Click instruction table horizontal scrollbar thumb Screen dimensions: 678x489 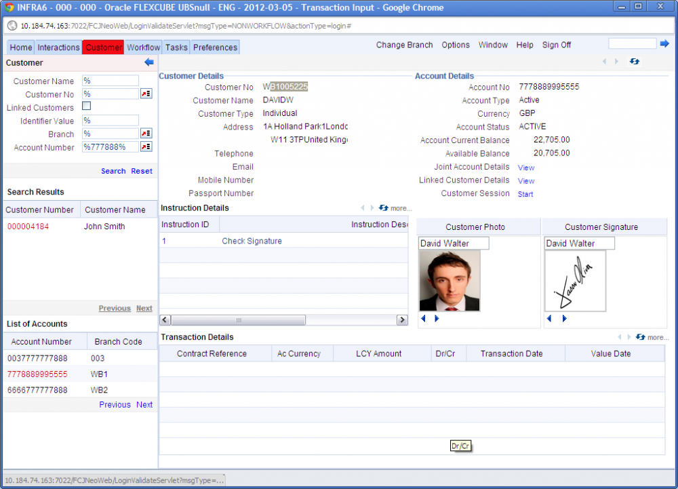(238, 320)
